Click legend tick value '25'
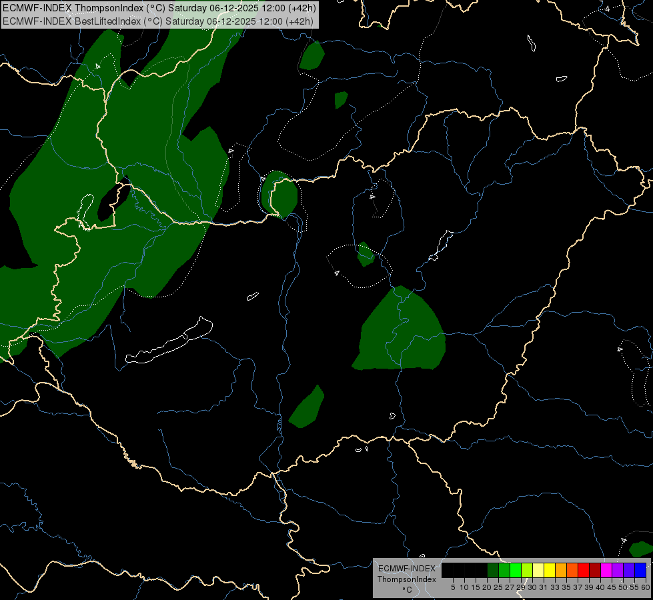 point(498,587)
